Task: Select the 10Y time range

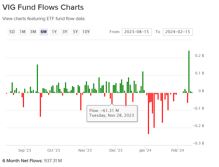Action: click(86, 32)
